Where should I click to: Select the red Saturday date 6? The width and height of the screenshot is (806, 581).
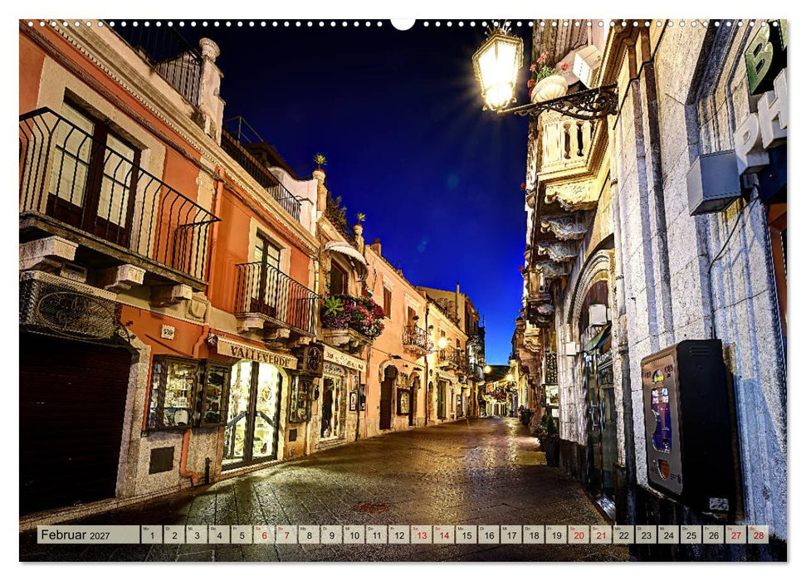point(264,535)
